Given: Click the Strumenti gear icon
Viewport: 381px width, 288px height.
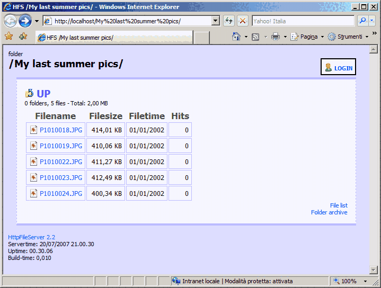Looking at the screenshot, I should 332,37.
